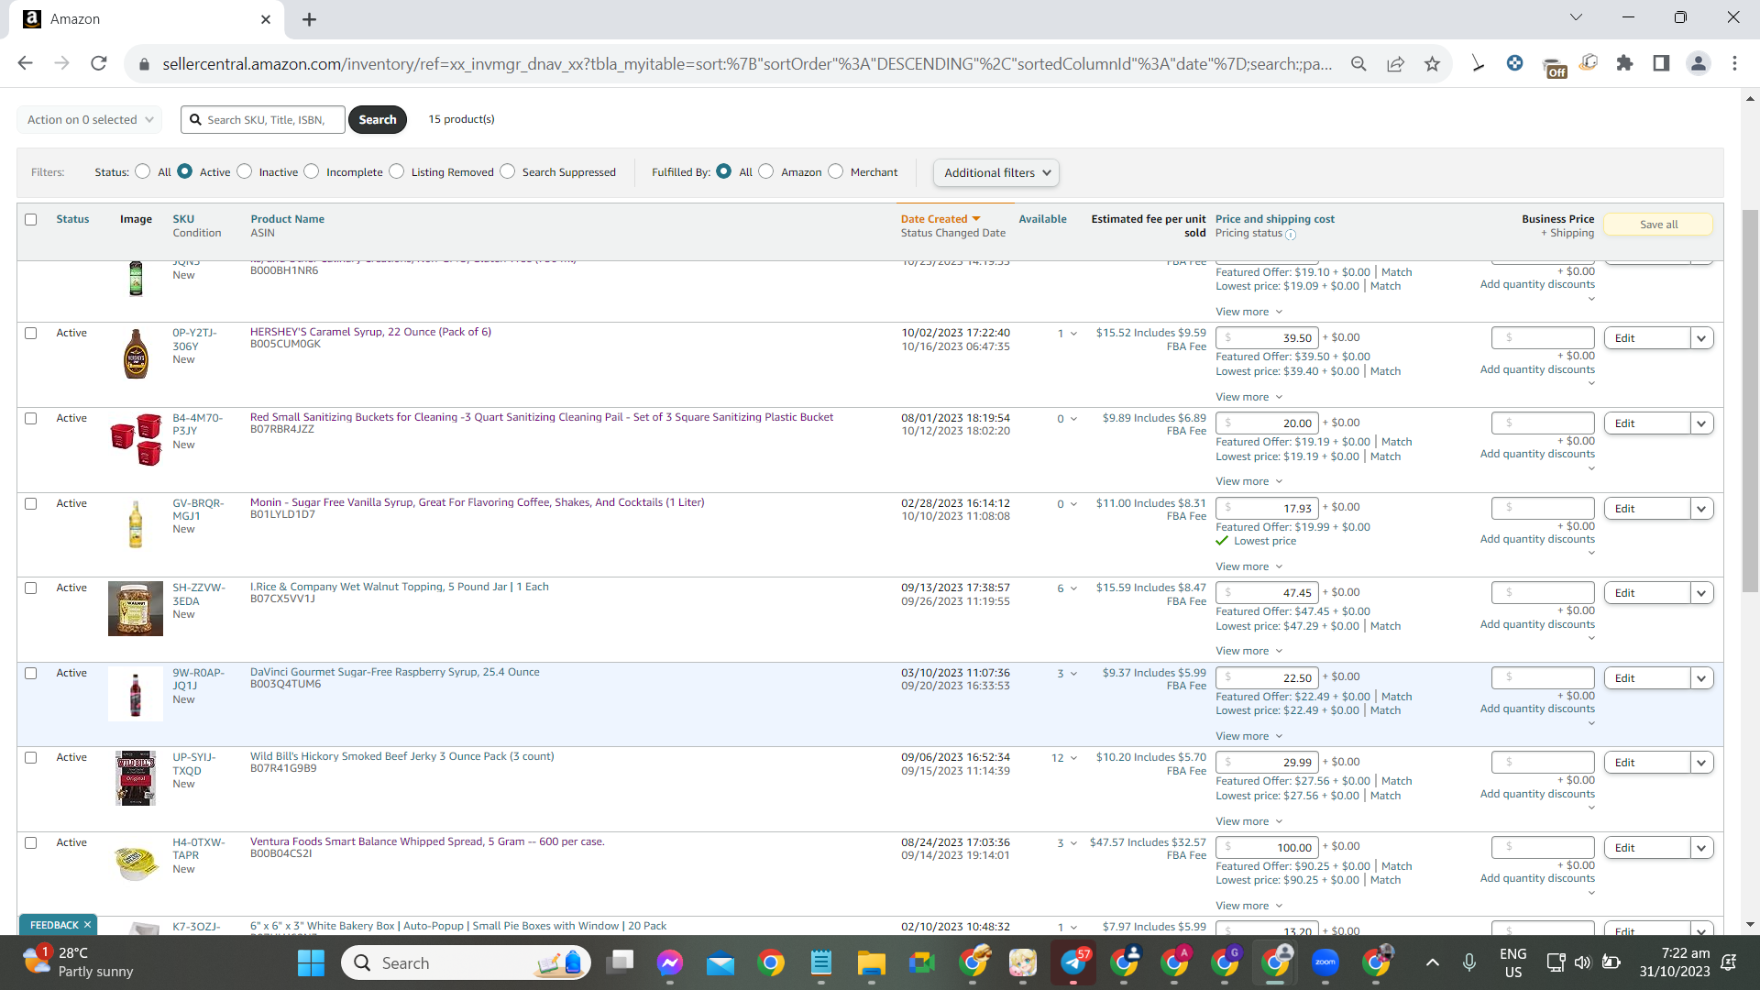The height and width of the screenshot is (990, 1760).
Task: Click Save all button
Action: pyautogui.click(x=1658, y=225)
